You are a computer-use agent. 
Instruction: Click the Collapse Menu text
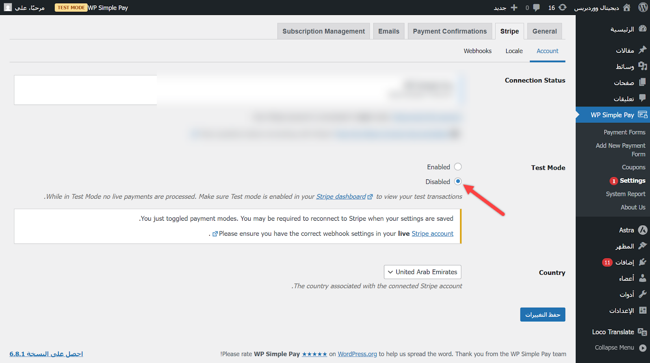point(614,348)
